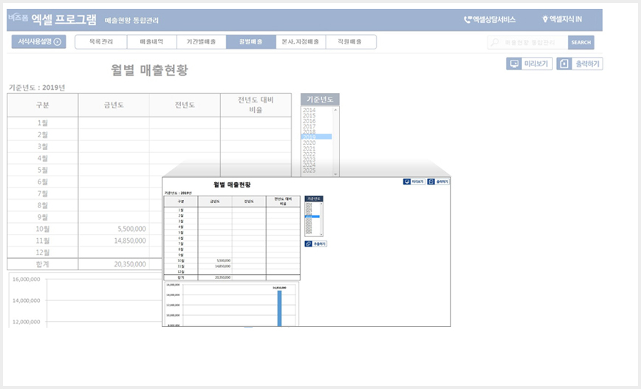641x389 pixels.
Task: Click the 미리보기 monitor icon on main page
Action: coord(514,63)
